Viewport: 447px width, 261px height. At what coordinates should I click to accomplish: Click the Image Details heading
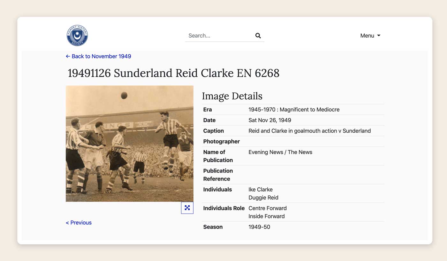(x=232, y=96)
